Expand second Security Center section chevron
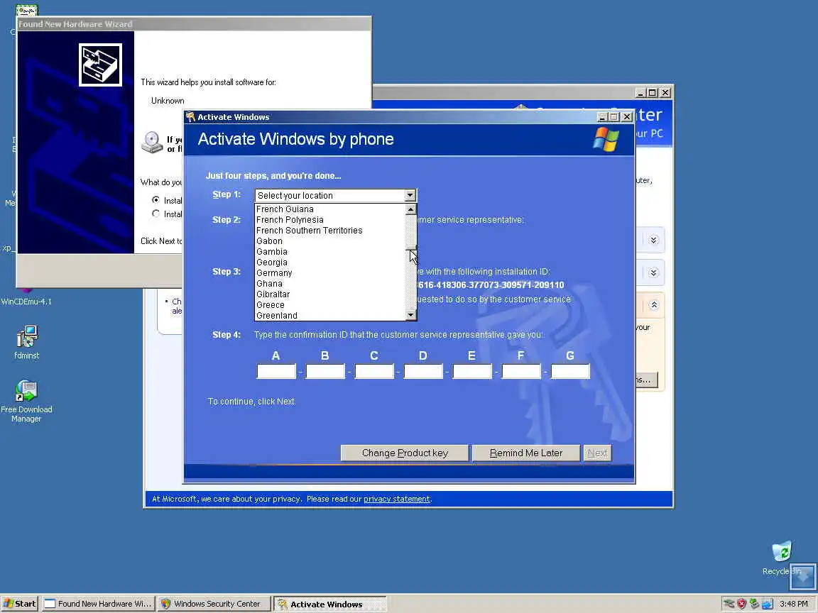This screenshot has width=818, height=613. click(x=654, y=272)
